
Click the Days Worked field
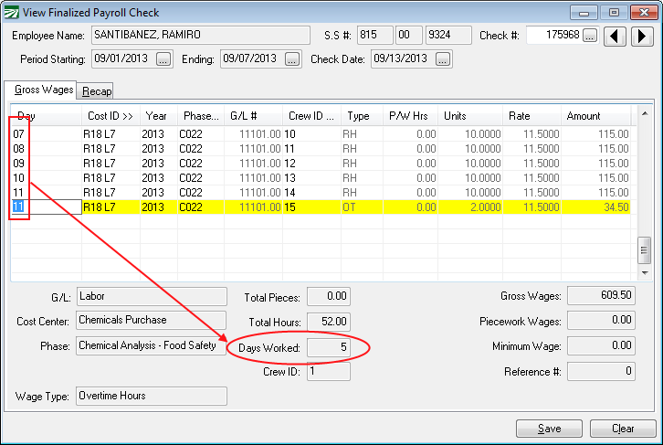click(x=329, y=347)
